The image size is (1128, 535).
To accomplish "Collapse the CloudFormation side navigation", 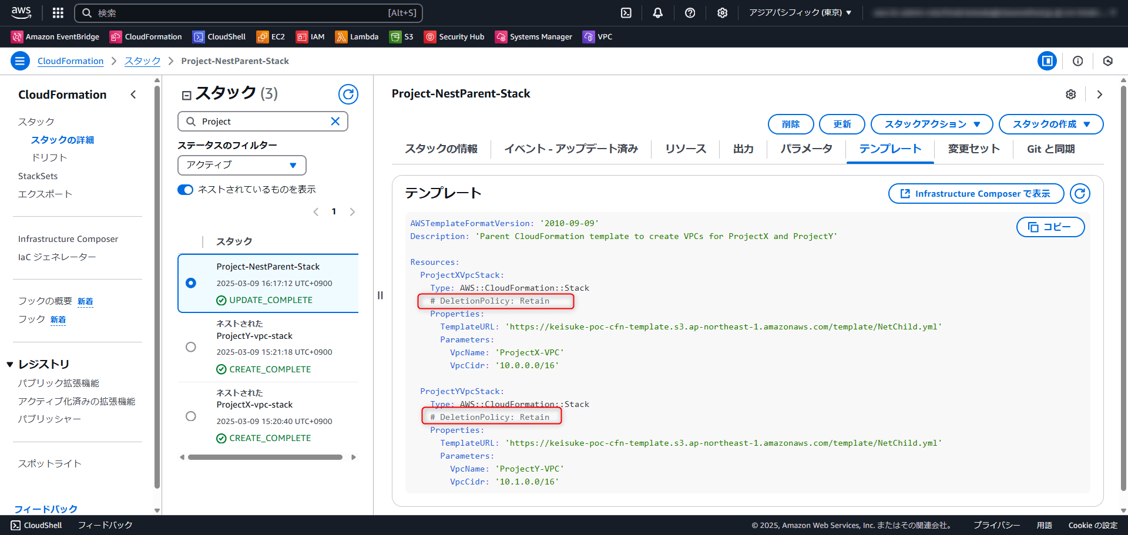I will pos(133,95).
